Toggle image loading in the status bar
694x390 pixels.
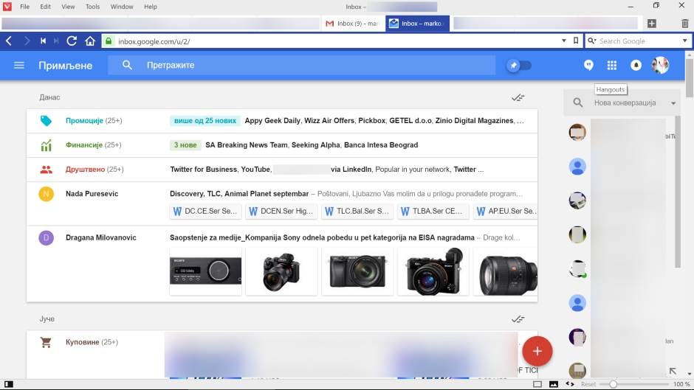point(554,384)
